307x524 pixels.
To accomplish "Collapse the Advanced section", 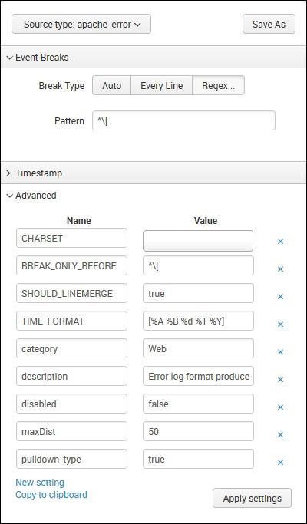I will [31, 195].
